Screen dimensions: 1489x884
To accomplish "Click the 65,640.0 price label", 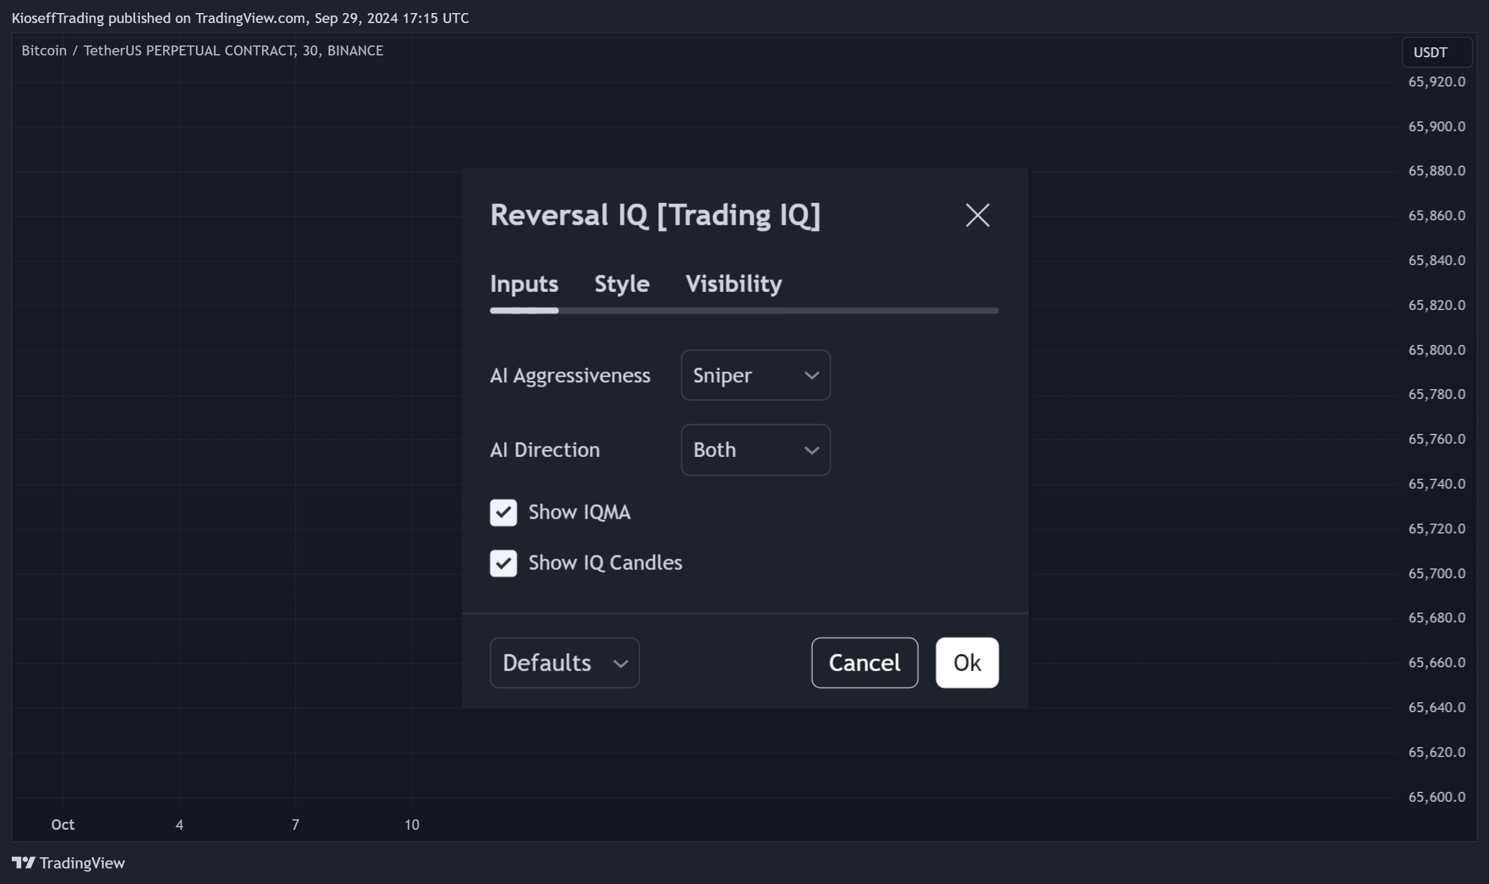I will (x=1437, y=707).
